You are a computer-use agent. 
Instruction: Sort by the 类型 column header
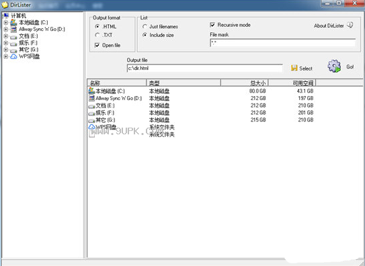coord(184,83)
